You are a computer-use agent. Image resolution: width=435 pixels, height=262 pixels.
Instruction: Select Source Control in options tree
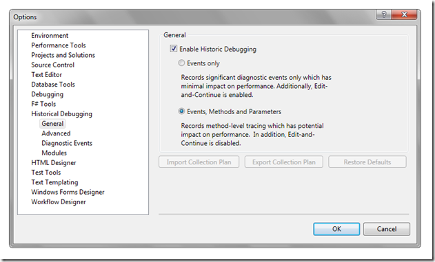[52, 65]
